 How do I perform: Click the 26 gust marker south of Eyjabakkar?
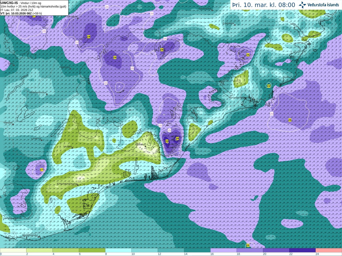click(248, 55)
